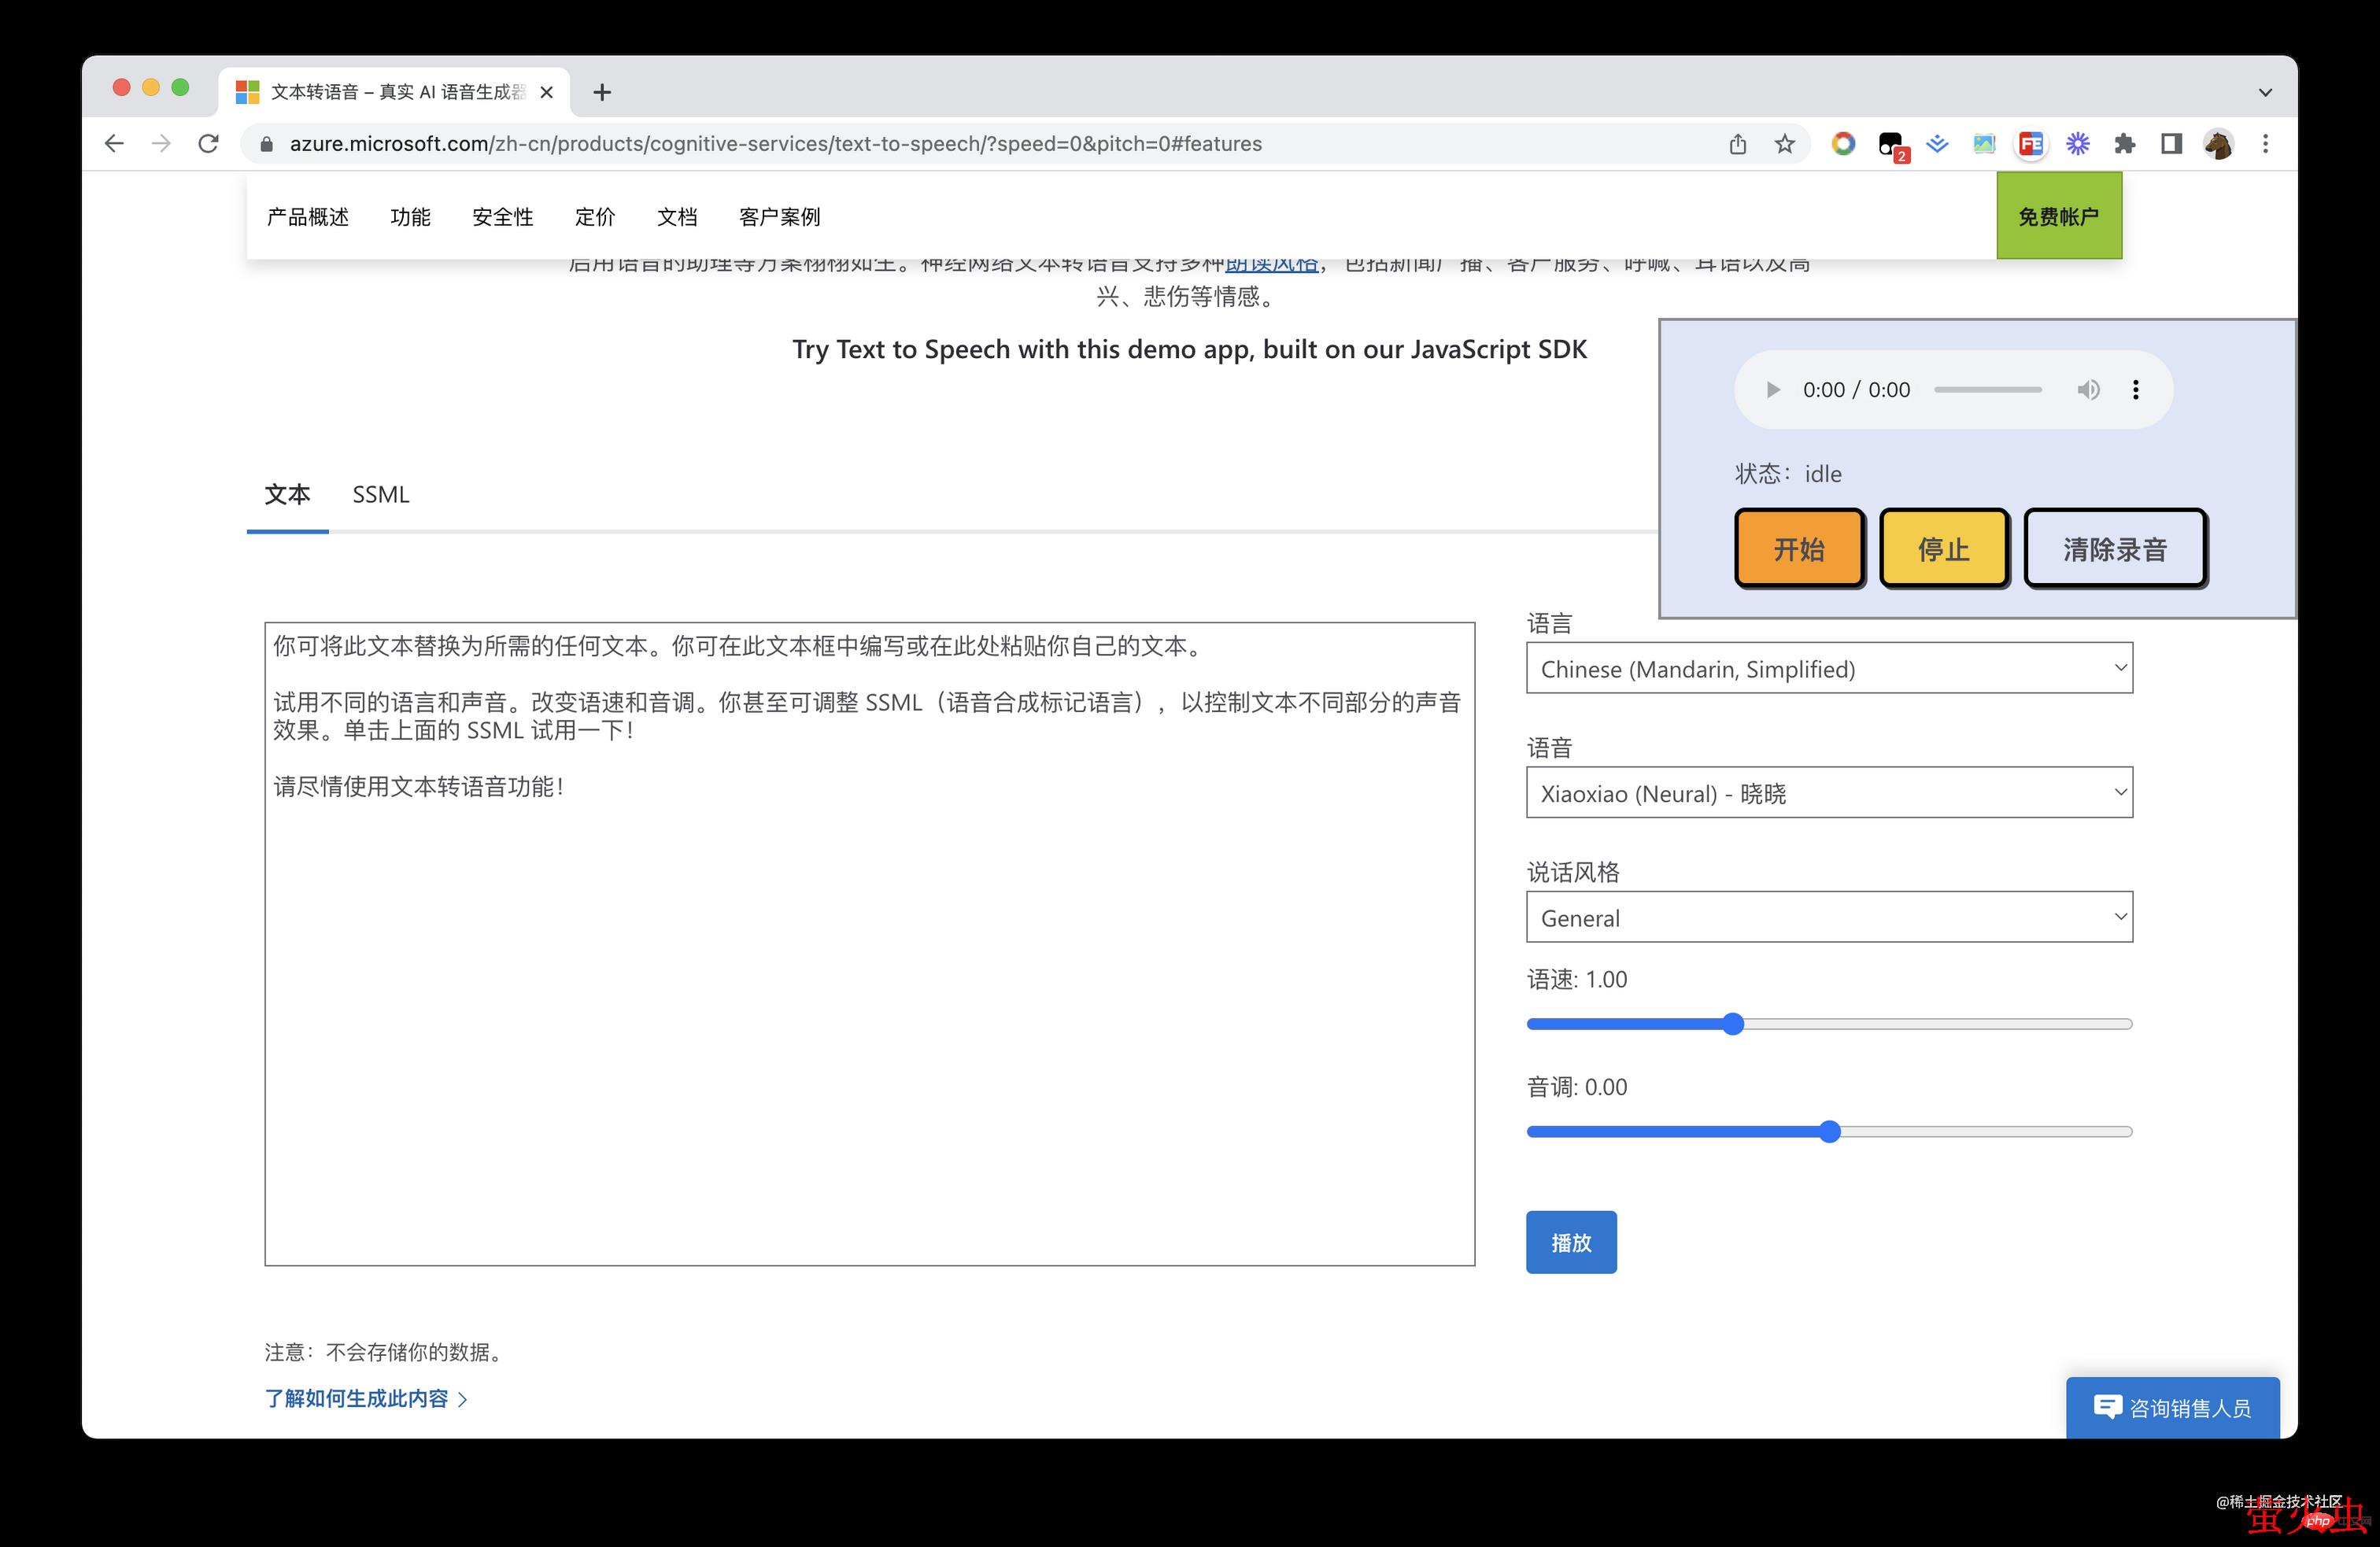2380x1547 pixels.
Task: Open the 定价 pricing nav item
Action: 595,217
